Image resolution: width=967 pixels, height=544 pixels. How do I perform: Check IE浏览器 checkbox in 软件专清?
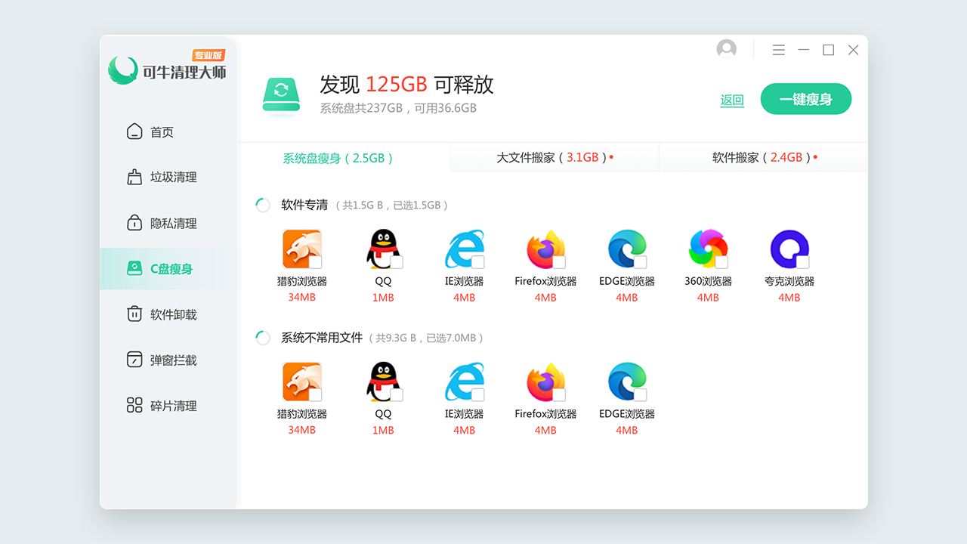[477, 262]
